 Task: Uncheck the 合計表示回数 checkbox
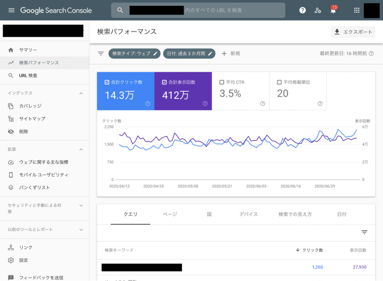(164, 82)
